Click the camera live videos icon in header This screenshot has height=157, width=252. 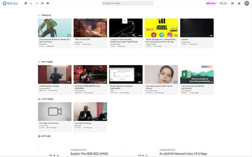48,3
